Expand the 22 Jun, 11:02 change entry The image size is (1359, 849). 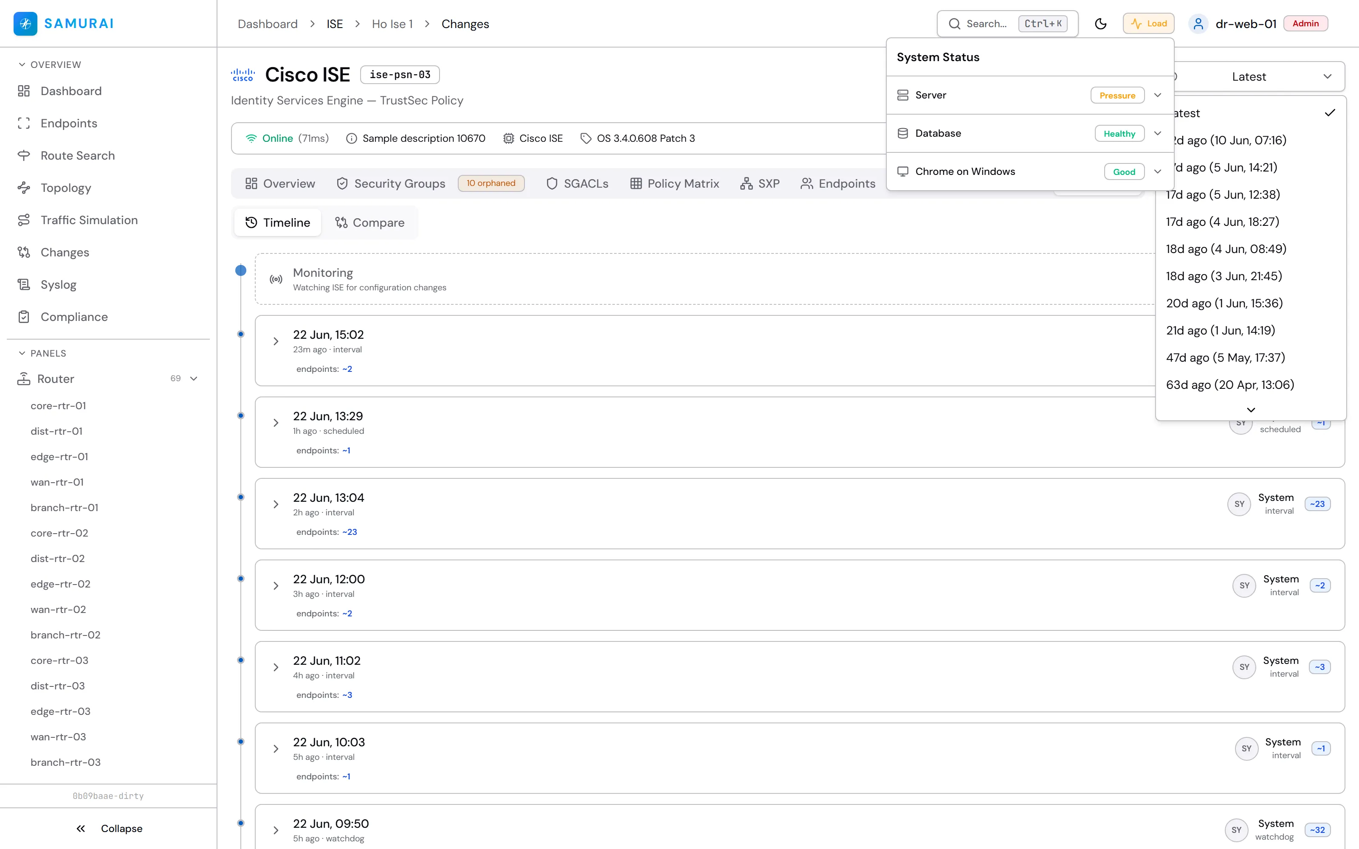point(276,667)
